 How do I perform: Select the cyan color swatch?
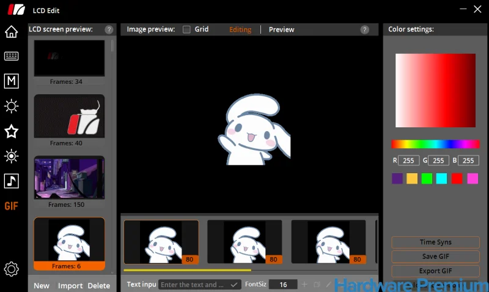tap(441, 179)
